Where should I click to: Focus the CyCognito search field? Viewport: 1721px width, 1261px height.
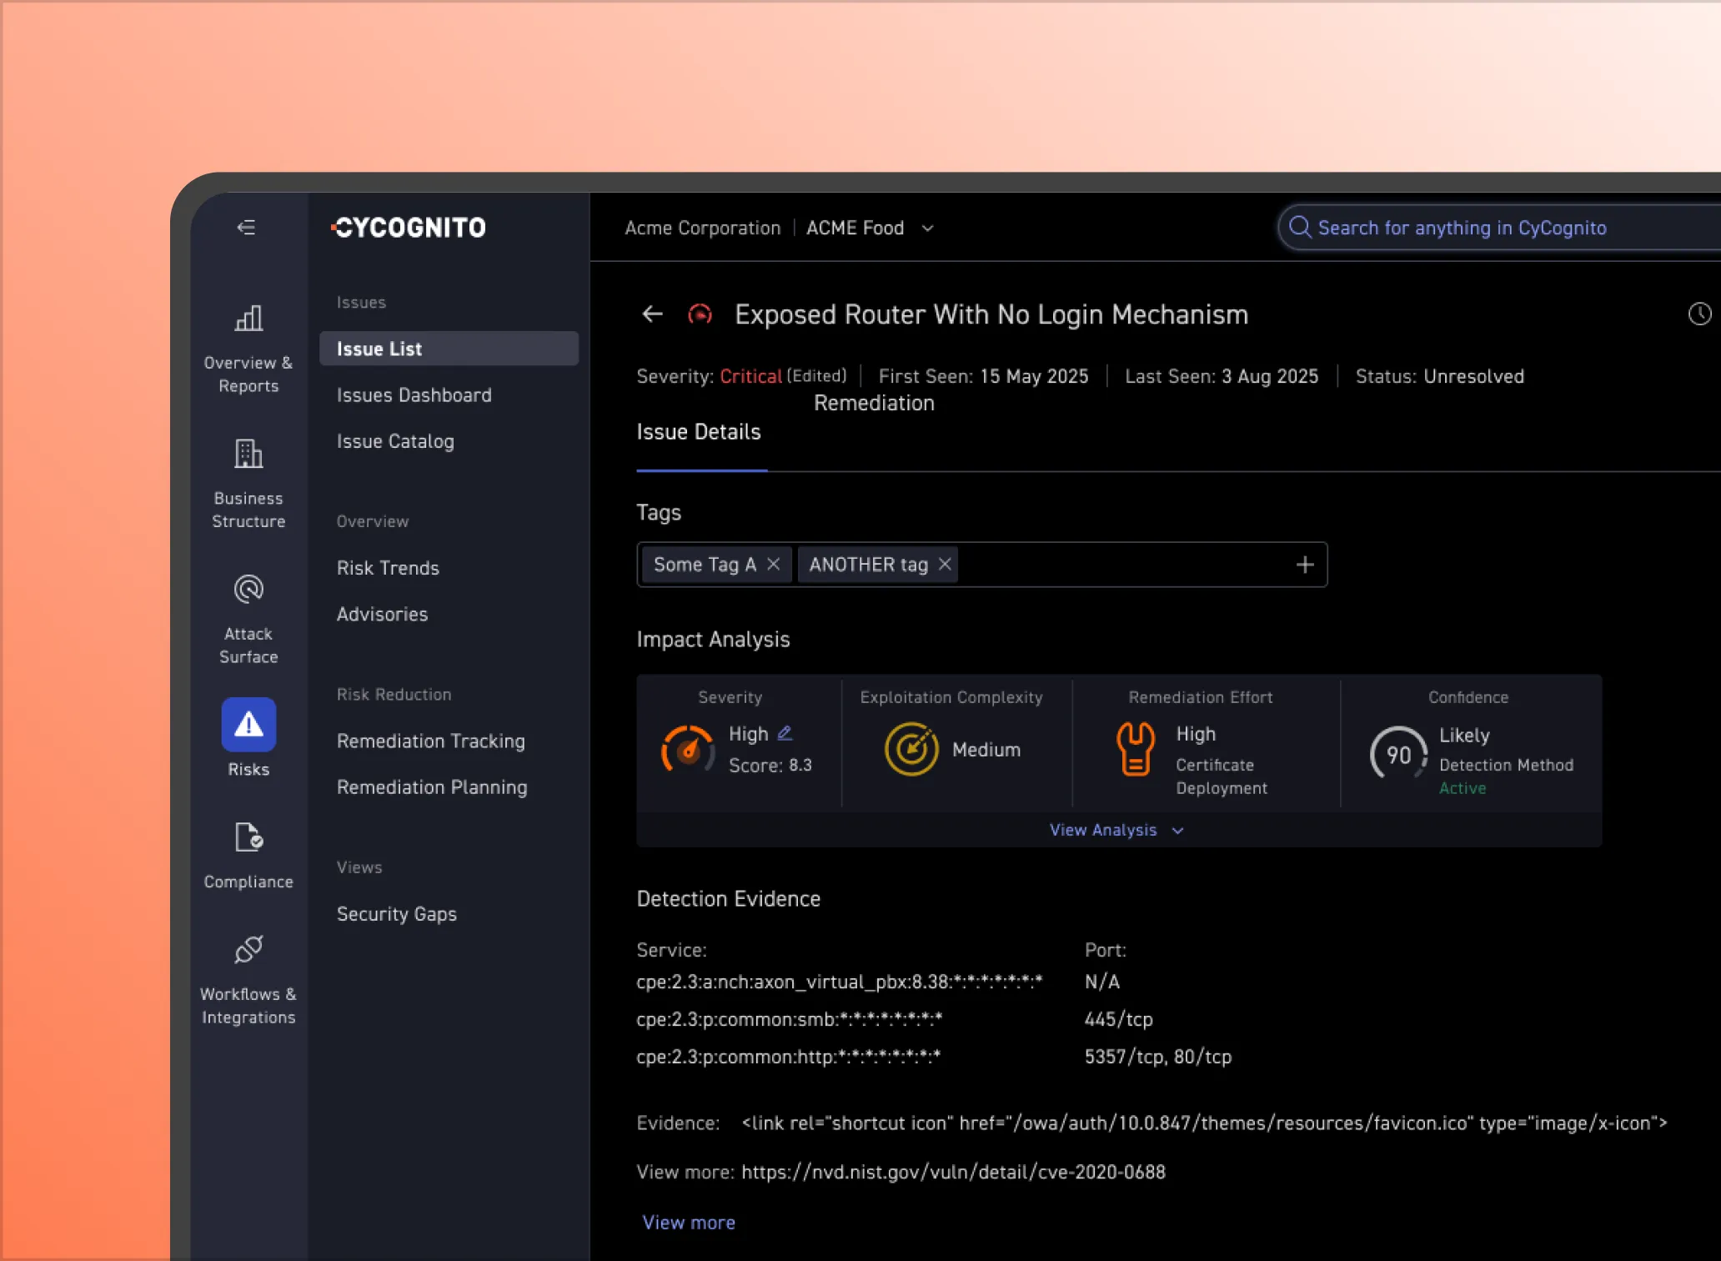[x=1501, y=228]
